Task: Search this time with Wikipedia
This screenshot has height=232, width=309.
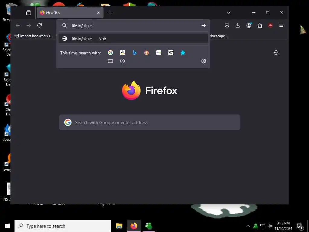Action: (x=171, y=53)
